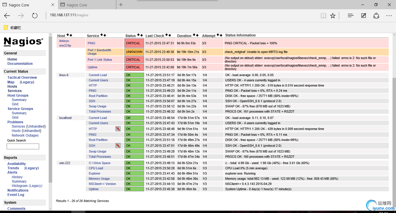Open Alerts Histogram (Legacy) link
Screen dimensions: 396x213
(x=27, y=186)
